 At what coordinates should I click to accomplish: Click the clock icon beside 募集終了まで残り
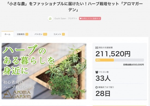pos(97,87)
